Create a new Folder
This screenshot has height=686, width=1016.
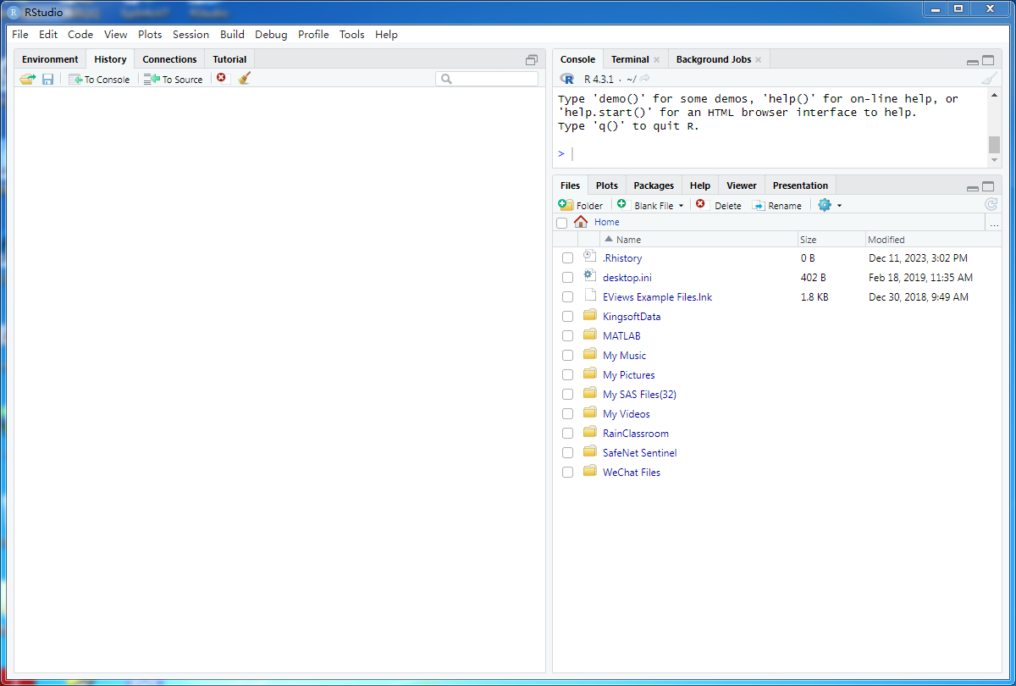click(x=581, y=205)
